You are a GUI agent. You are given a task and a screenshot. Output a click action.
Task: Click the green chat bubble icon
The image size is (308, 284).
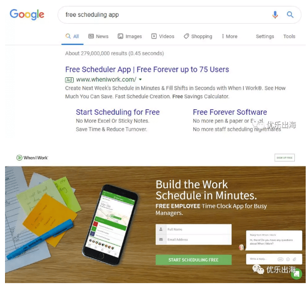click(x=297, y=273)
